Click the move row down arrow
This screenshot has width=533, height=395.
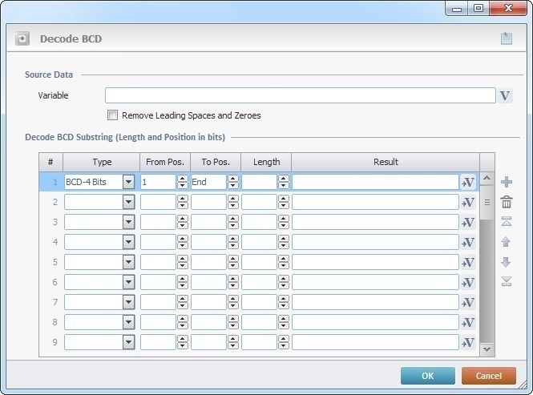pyautogui.click(x=506, y=262)
